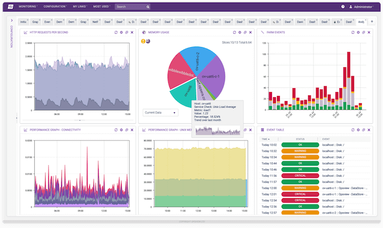Refresh the Performance Graph - Connectivity panel
Image resolution: width=383 pixels, height=228 pixels.
tap(116, 130)
